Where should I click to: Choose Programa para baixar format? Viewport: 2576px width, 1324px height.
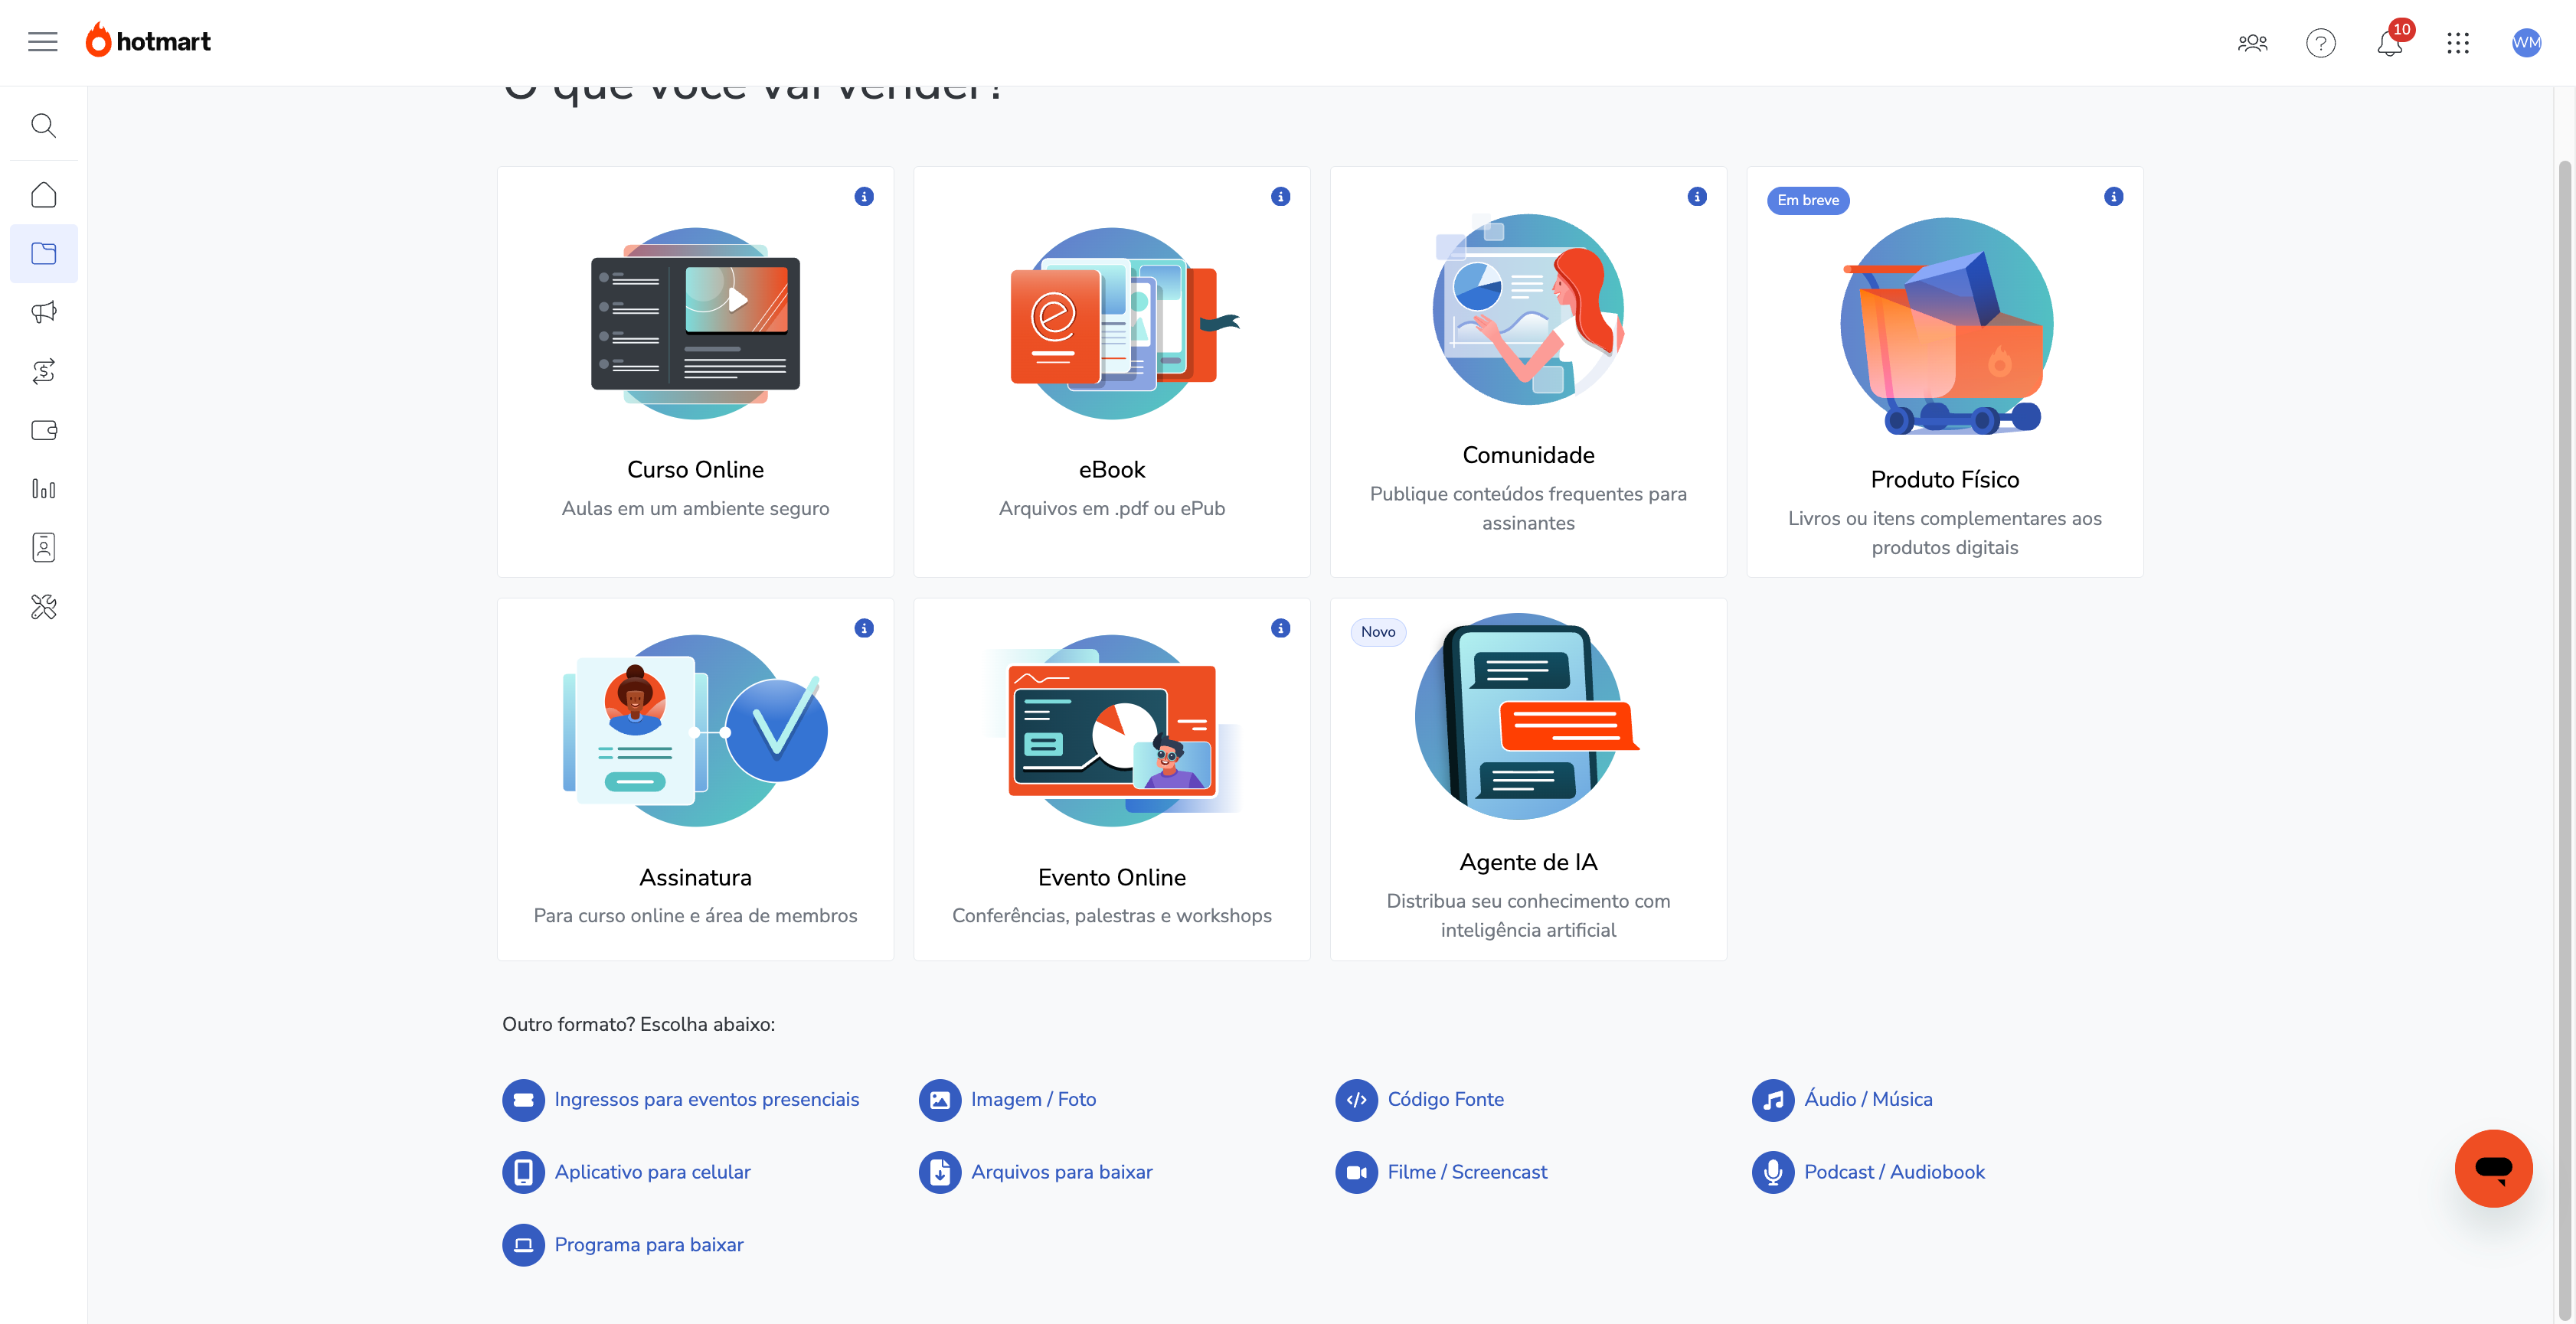pyautogui.click(x=623, y=1245)
